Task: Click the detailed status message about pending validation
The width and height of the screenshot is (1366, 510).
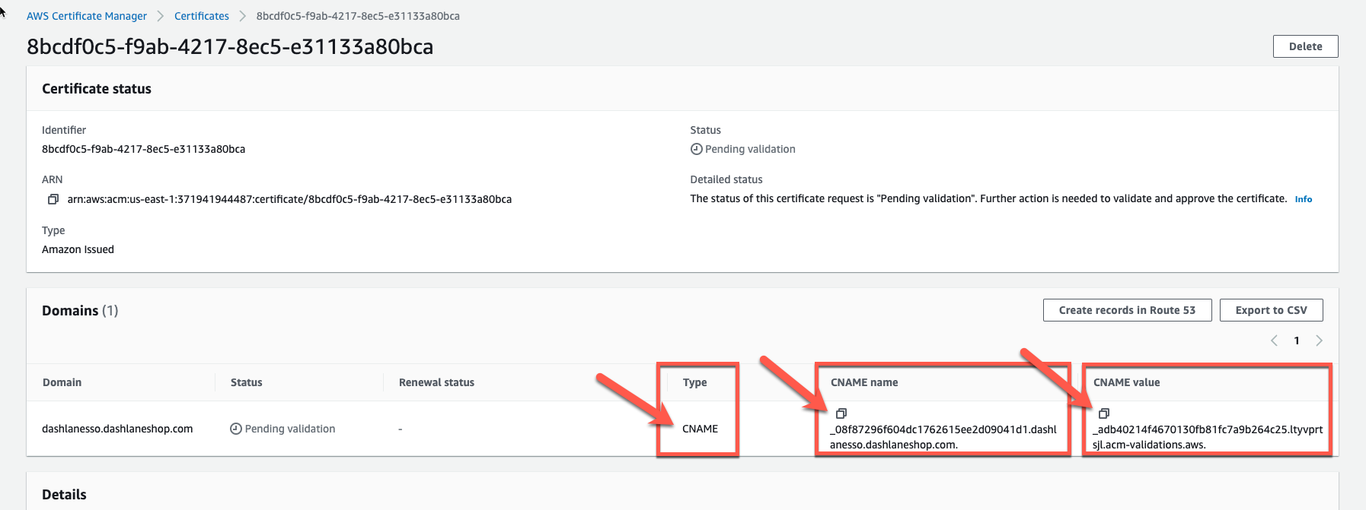Action: coord(988,198)
